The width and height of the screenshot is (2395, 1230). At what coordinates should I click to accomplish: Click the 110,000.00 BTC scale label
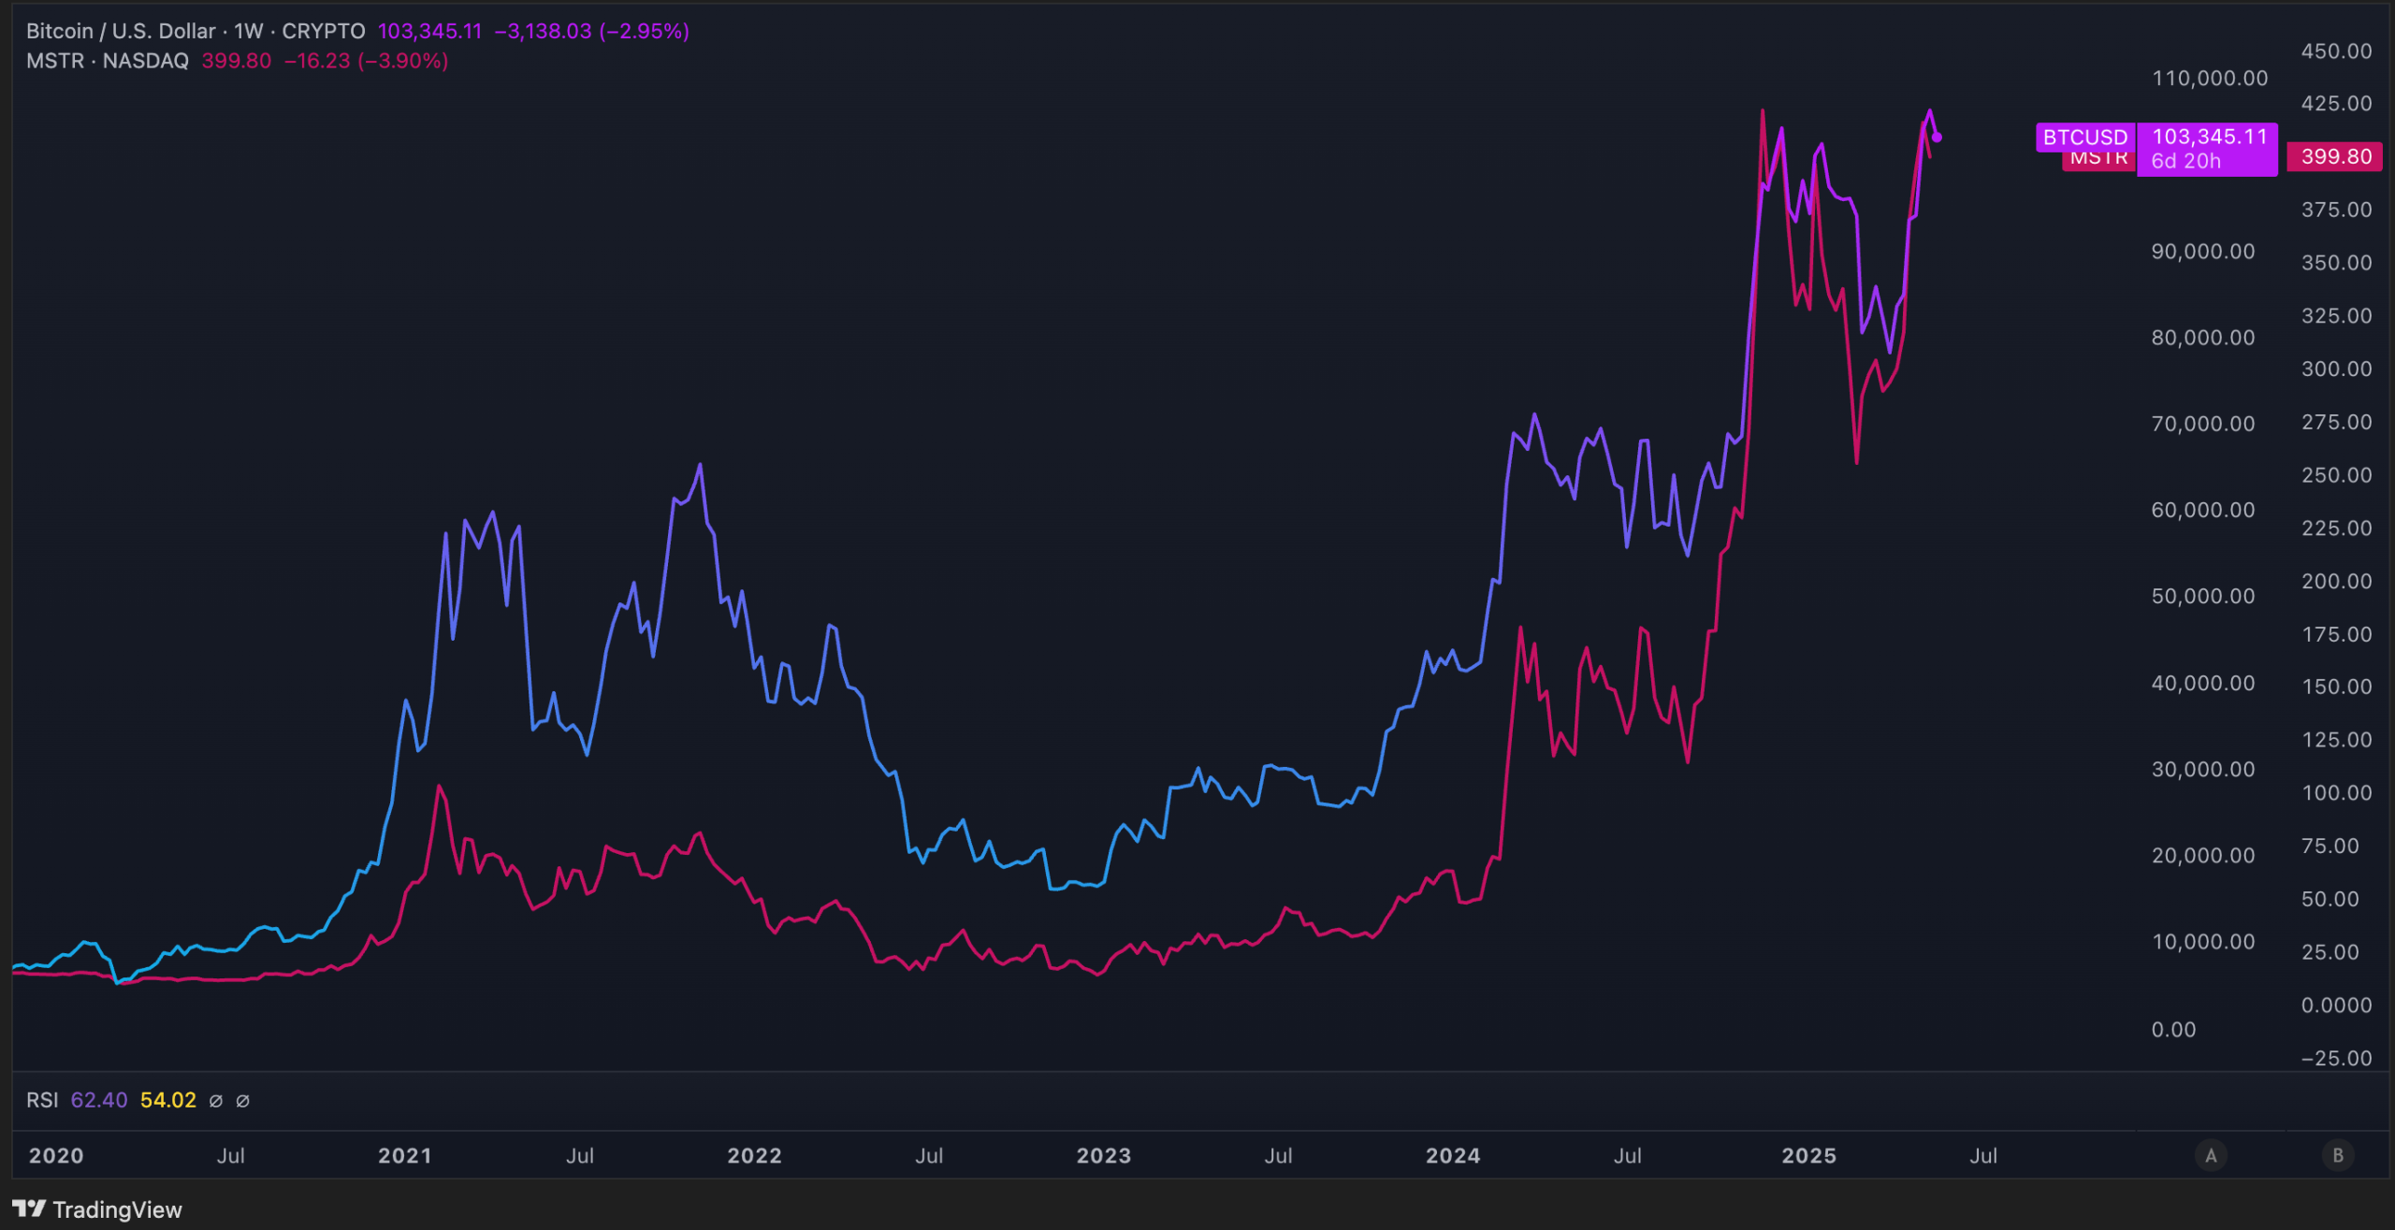pos(2210,79)
